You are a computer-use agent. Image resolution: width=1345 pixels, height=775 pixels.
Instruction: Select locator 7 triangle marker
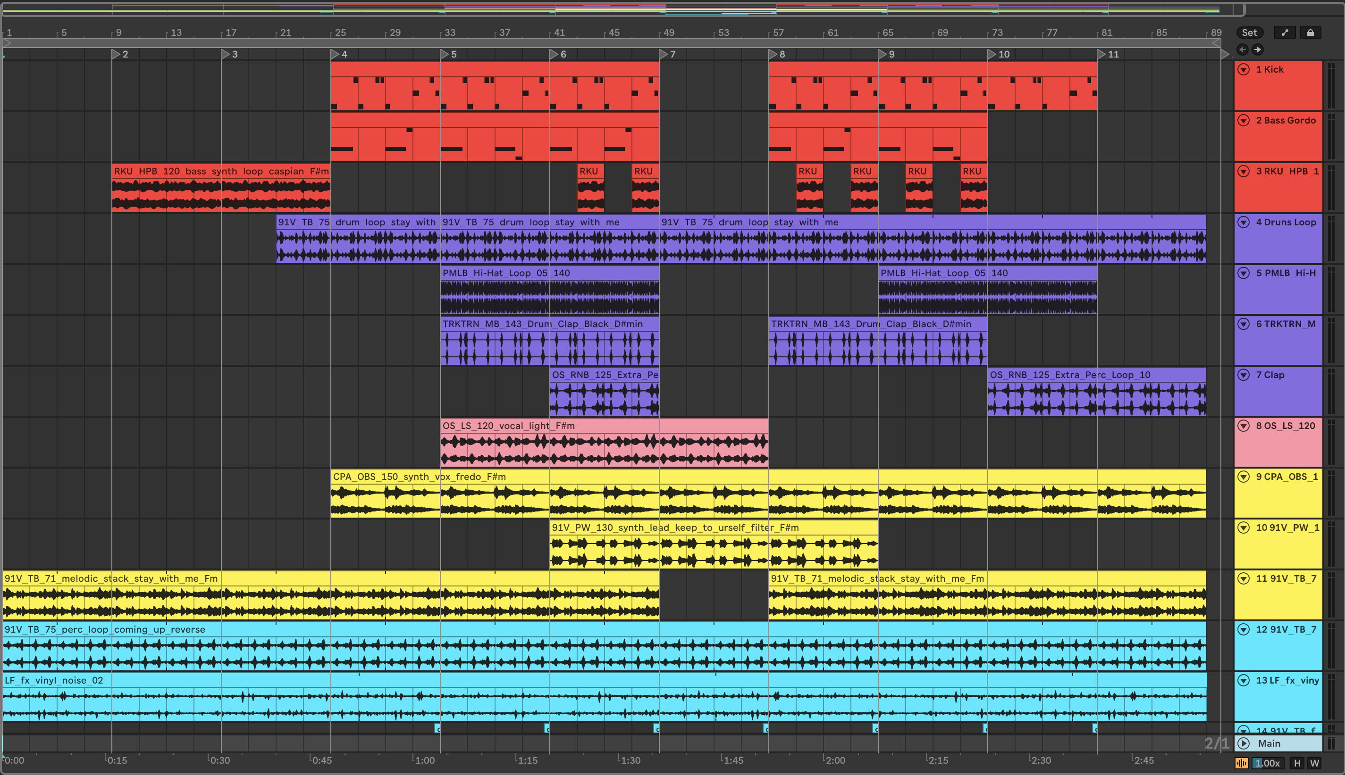point(663,54)
